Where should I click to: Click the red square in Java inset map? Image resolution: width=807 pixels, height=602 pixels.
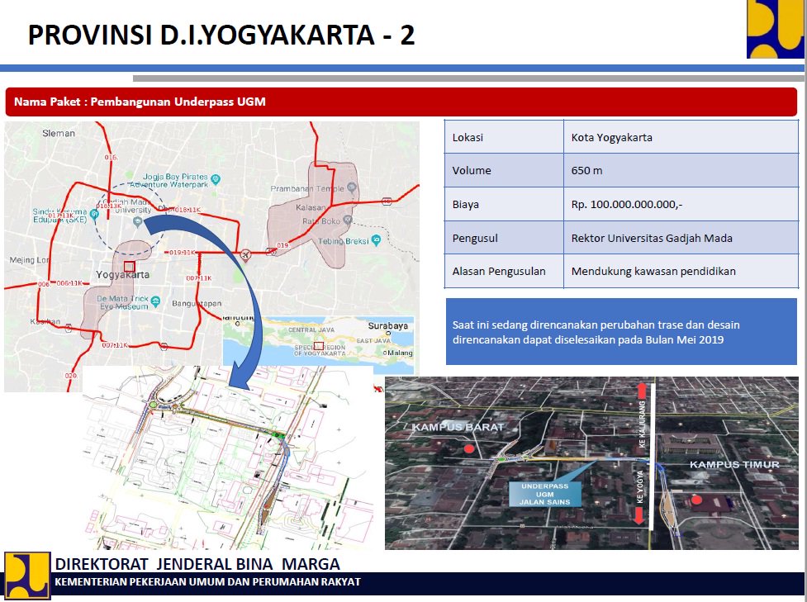[x=319, y=346]
